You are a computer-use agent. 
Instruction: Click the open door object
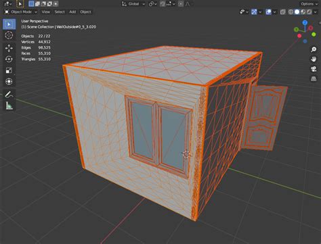coord(264,118)
